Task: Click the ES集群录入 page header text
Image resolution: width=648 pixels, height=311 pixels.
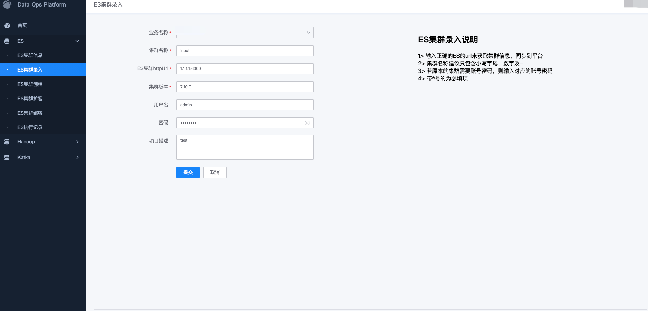Action: (108, 5)
